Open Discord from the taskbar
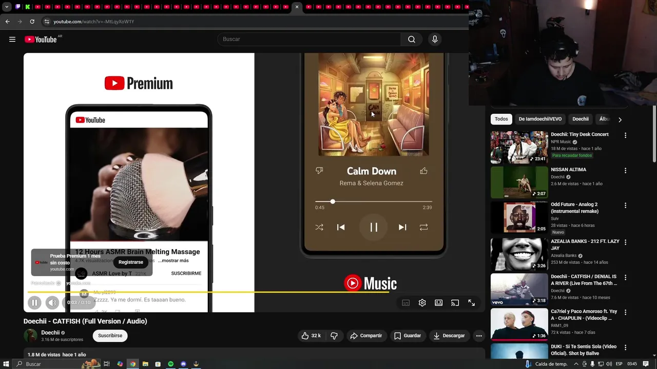The height and width of the screenshot is (369, 657). [183, 364]
